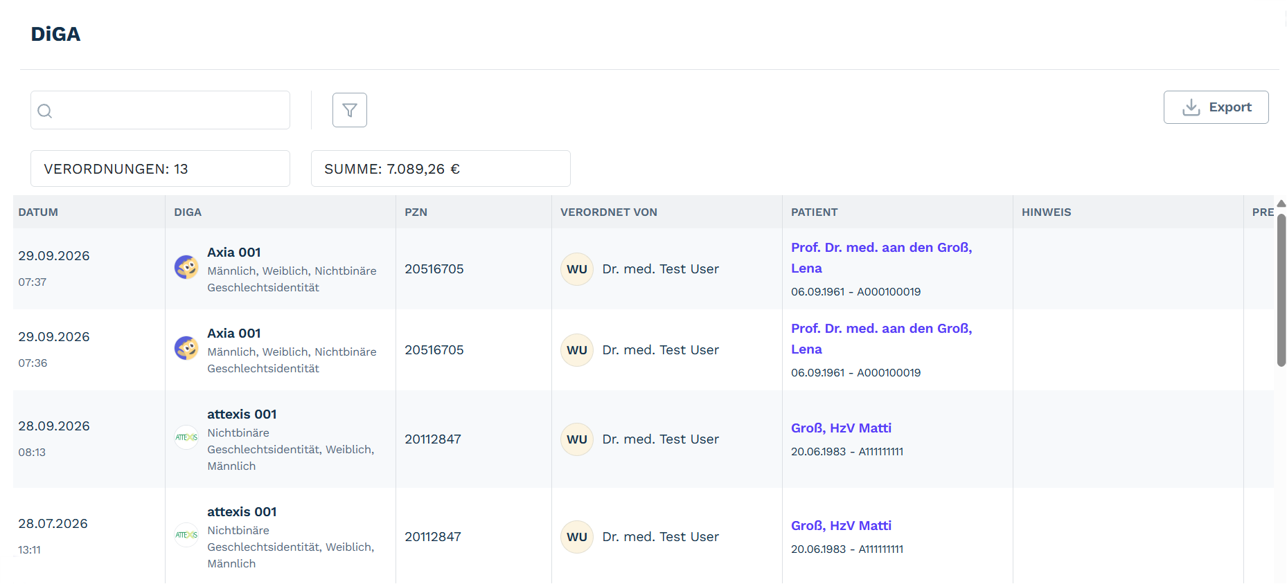
Task: Click PZN 20516705 in 07:37 row
Action: click(434, 268)
